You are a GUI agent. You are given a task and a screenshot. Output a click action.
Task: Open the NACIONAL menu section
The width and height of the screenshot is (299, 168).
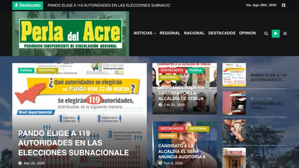point(194,33)
